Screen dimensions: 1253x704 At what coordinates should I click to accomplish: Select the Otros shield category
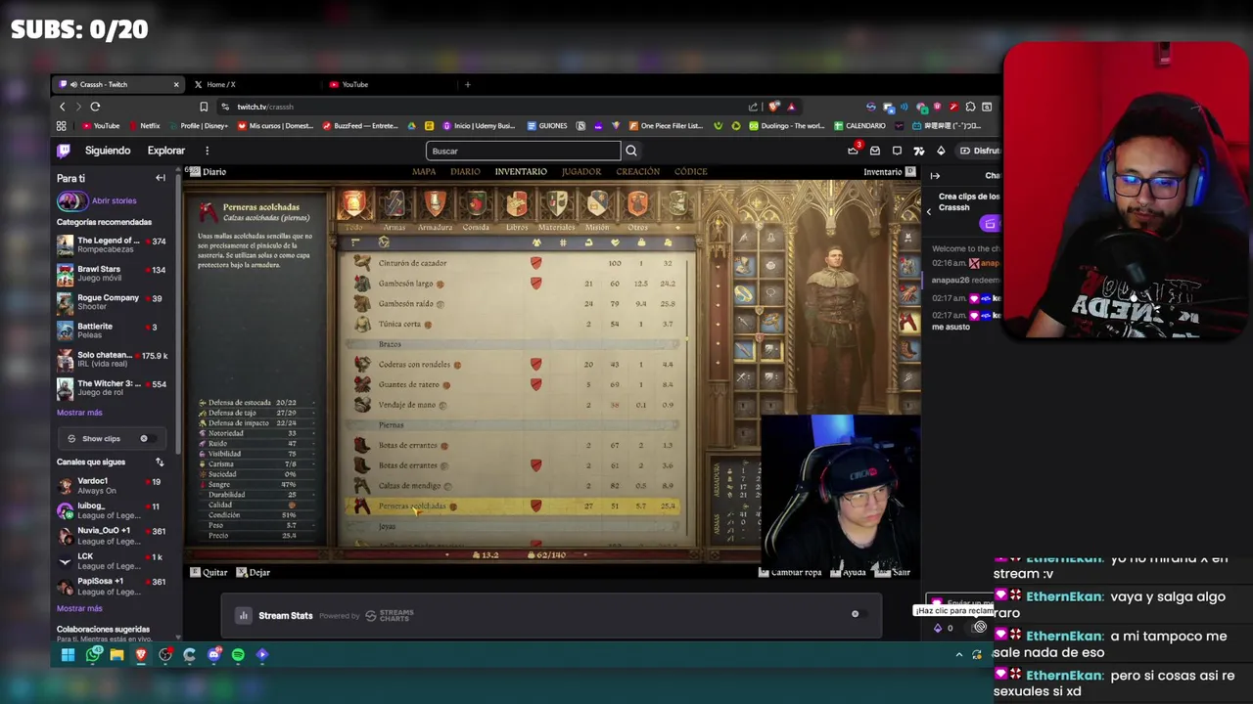tap(637, 203)
